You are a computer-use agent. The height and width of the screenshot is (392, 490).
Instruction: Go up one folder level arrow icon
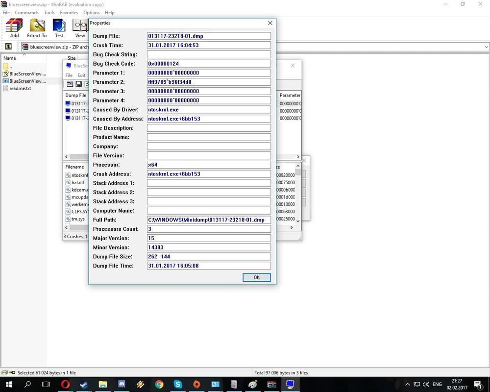point(8,47)
